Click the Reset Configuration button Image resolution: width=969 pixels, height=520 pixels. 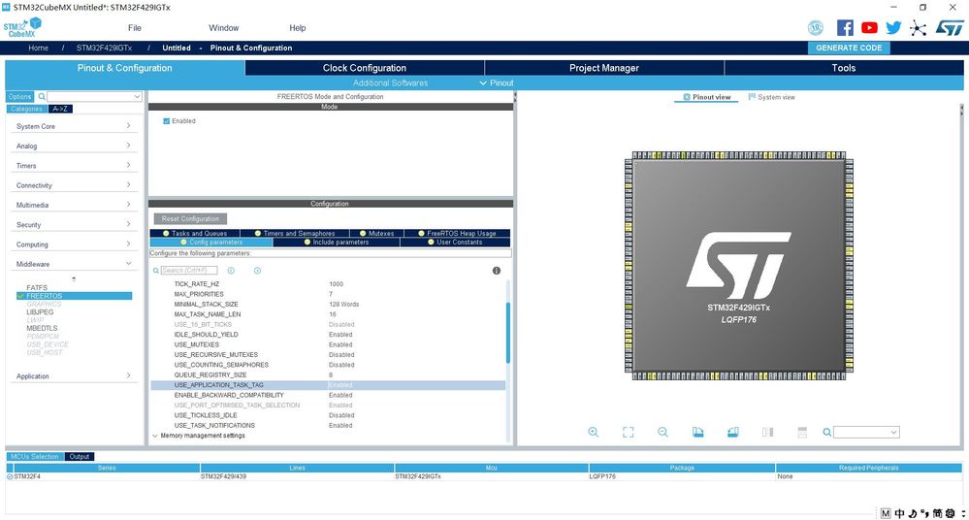[x=190, y=219]
